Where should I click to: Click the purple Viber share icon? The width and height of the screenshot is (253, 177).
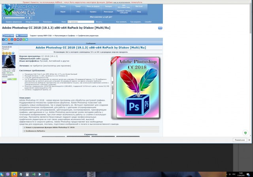pos(21,40)
